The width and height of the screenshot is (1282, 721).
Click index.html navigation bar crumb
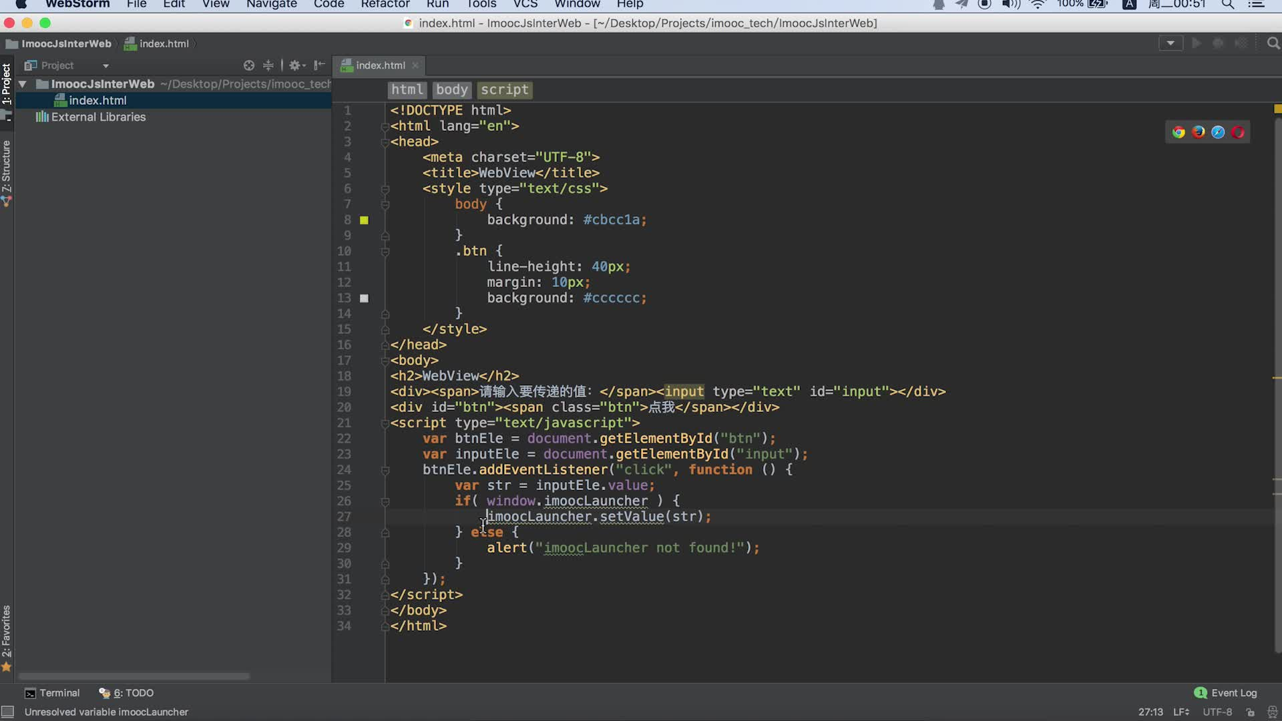pyautogui.click(x=156, y=44)
